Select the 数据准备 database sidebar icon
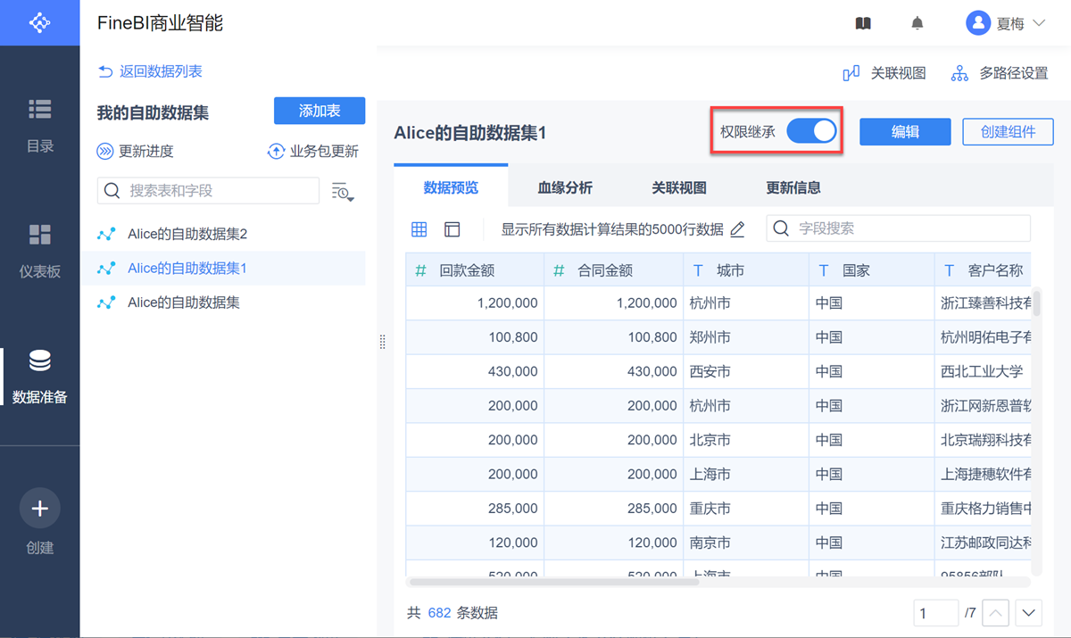Screen dimensions: 1071x638 [x=40, y=360]
